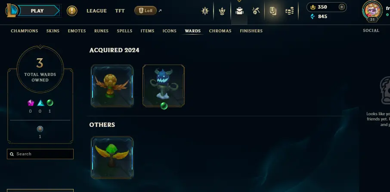Filter by blue triangle gem rarity
This screenshot has width=390, height=192.
[40, 103]
